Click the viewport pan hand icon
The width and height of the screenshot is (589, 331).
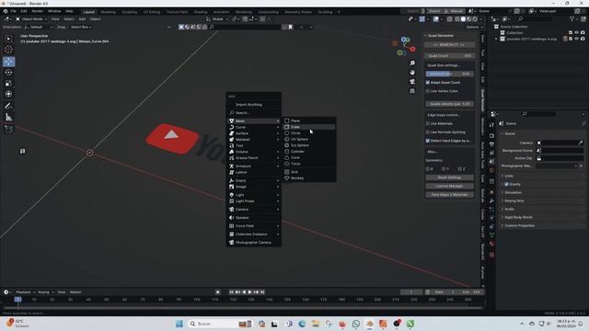(x=412, y=73)
